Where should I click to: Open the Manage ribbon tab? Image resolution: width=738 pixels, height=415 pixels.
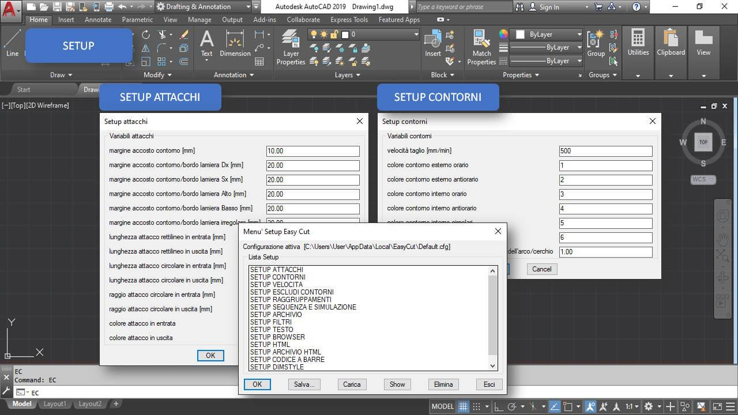(199, 20)
